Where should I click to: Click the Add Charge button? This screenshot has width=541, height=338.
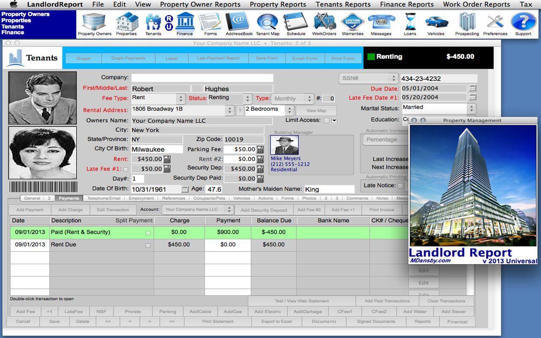coord(70,210)
